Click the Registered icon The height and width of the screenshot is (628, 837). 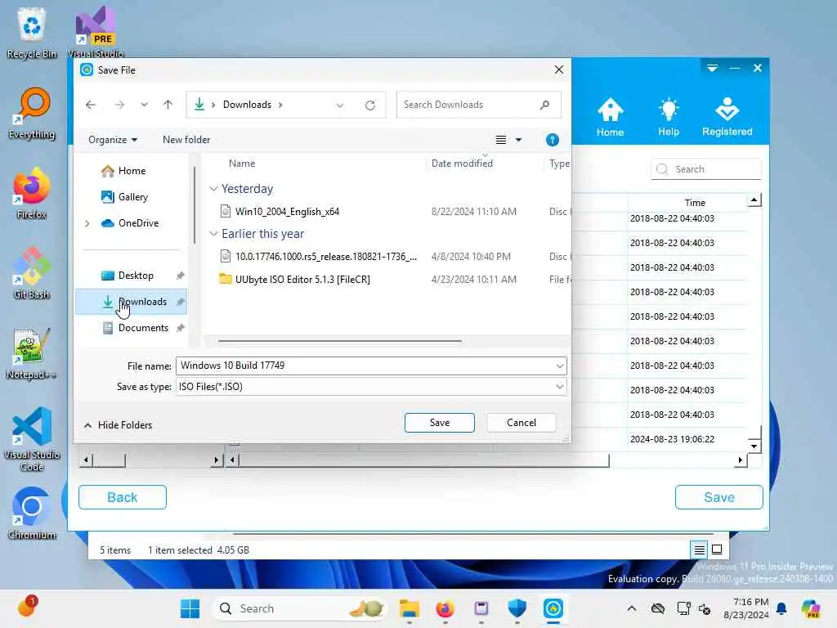(x=727, y=118)
